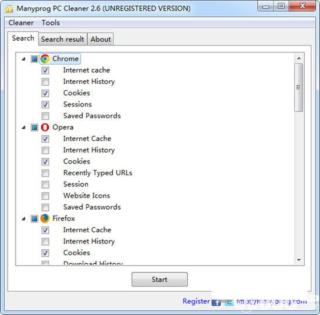Screen dimensions: 320x315
Task: Uncheck Chrome Sessions checkbox
Action: (45, 105)
